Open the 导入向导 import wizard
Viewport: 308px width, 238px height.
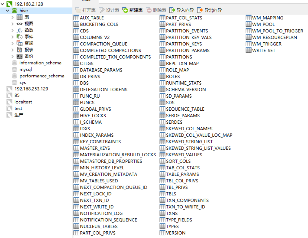(x=182, y=10)
